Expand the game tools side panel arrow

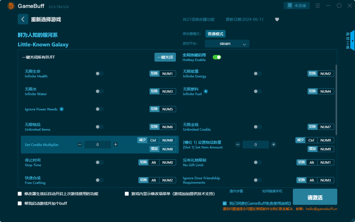(x=352, y=41)
